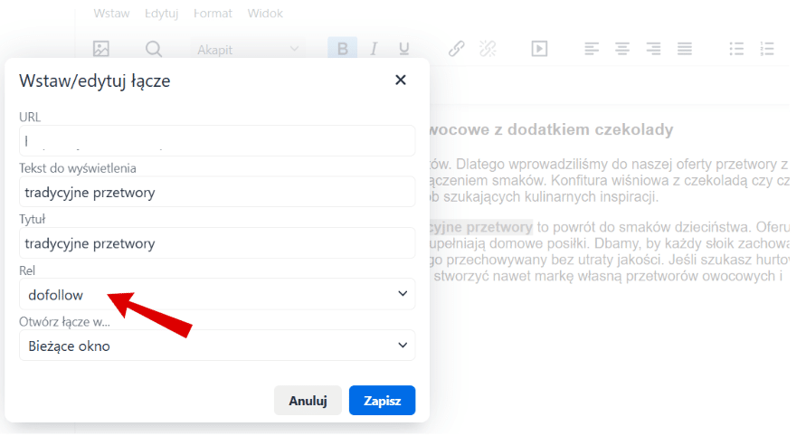This screenshot has width=806, height=436.
Task: Click the insert media icon
Action: [x=539, y=49]
